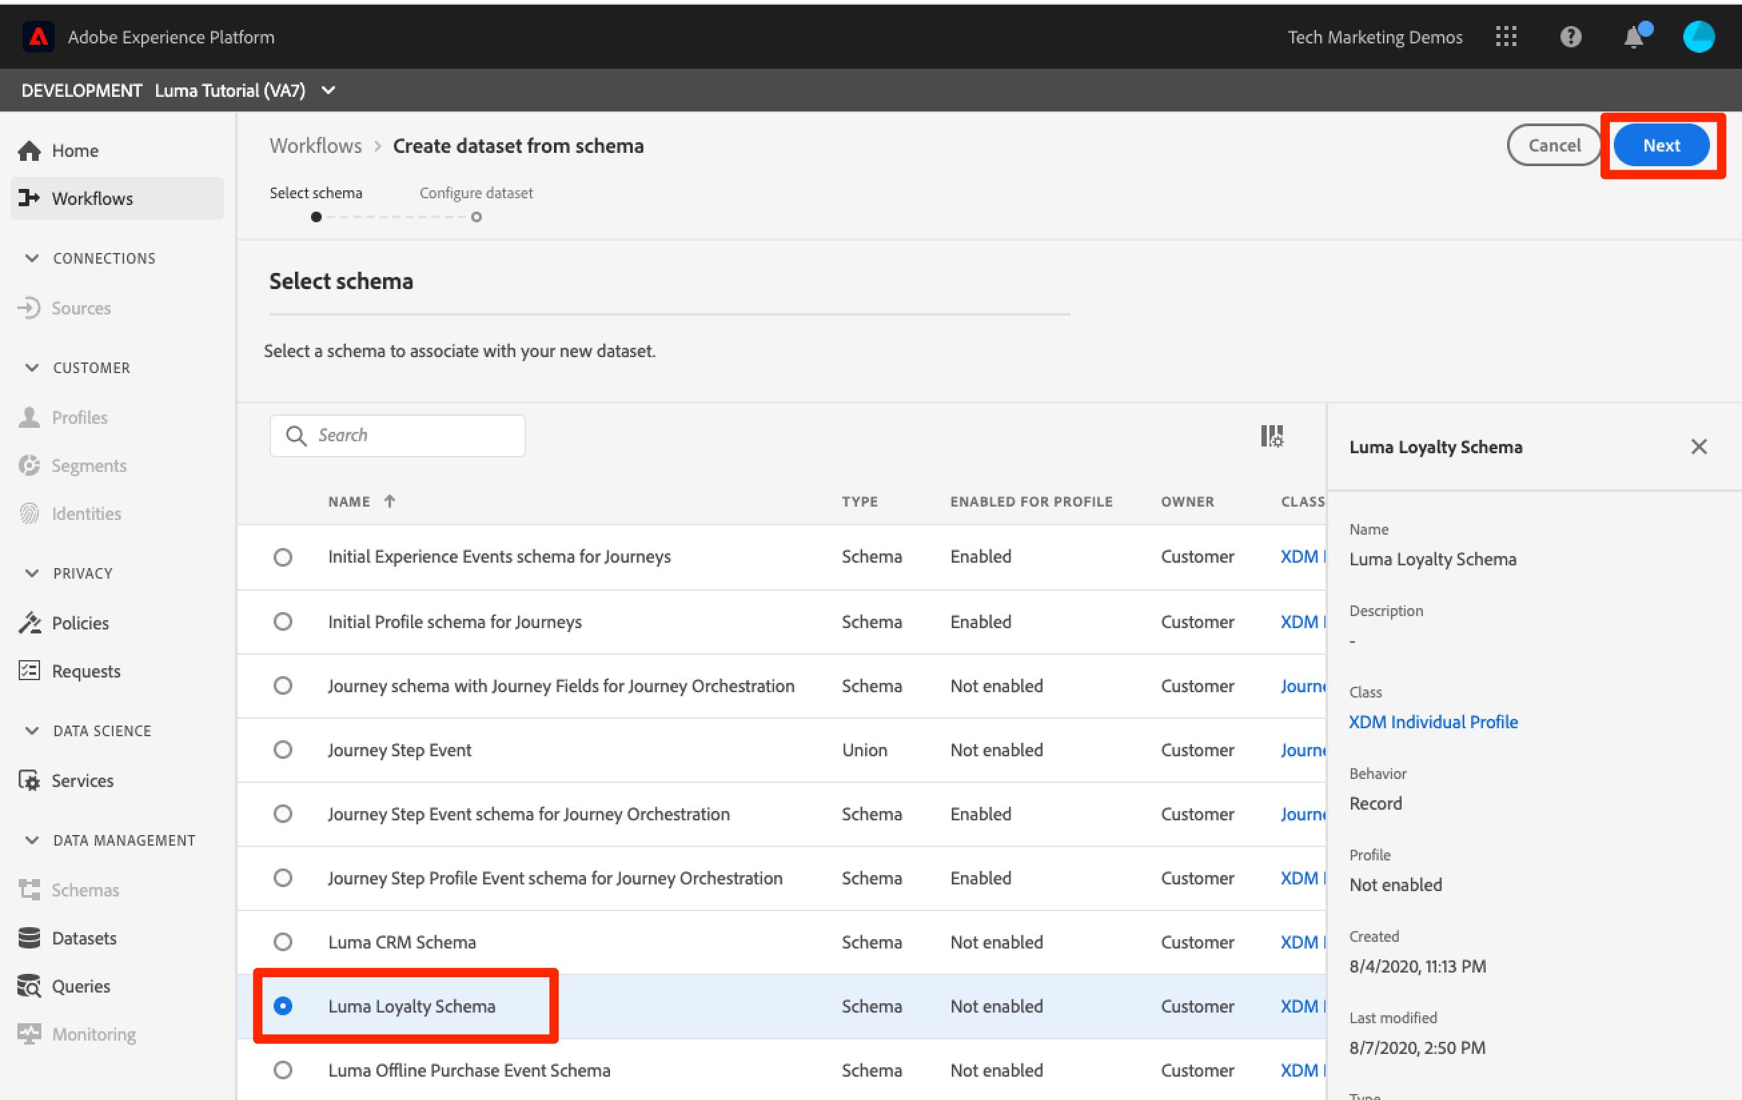The width and height of the screenshot is (1742, 1100).
Task: Collapse the Connections sidebar section
Action: (32, 258)
